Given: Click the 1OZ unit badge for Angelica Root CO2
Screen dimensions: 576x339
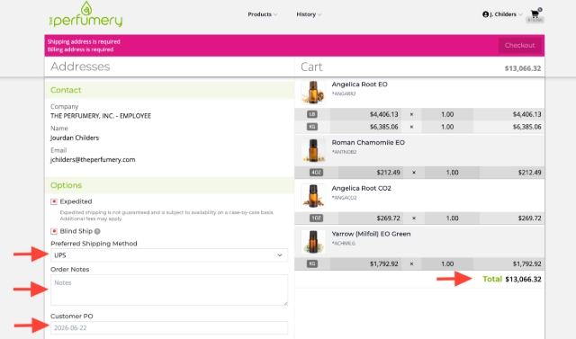Looking at the screenshot, I should (316, 218).
